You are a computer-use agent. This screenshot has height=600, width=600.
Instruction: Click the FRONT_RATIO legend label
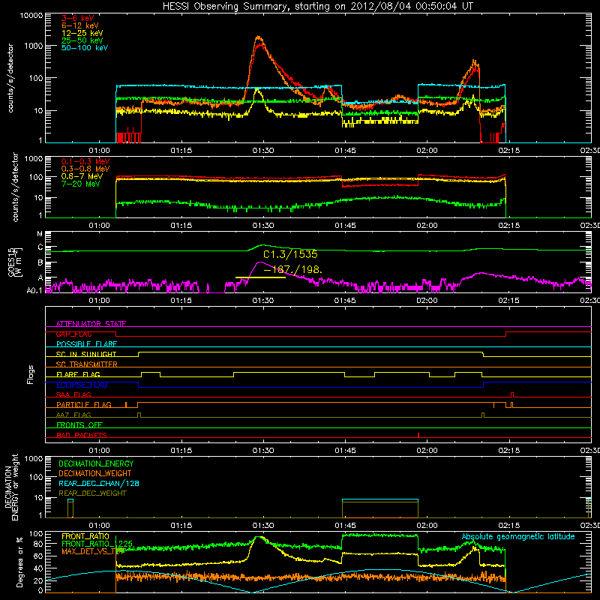85,536
